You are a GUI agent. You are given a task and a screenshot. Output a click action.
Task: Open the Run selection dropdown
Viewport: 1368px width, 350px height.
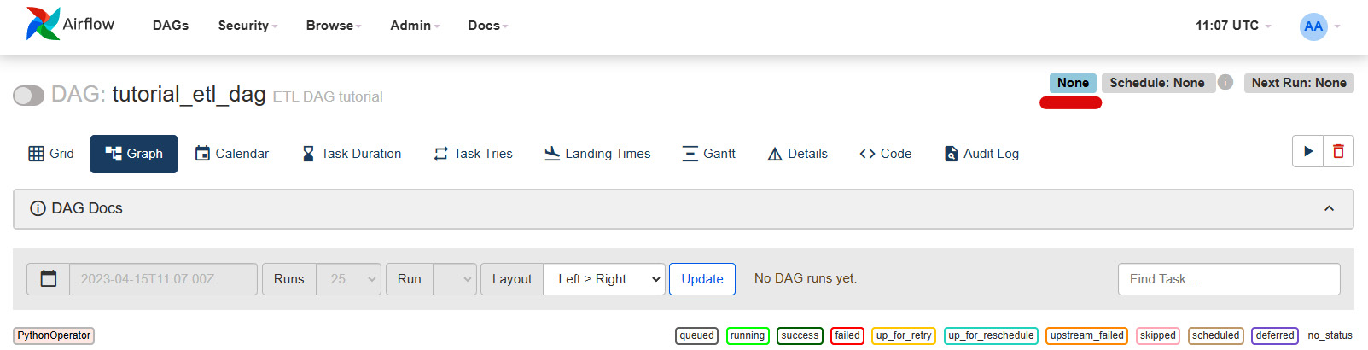(x=455, y=279)
